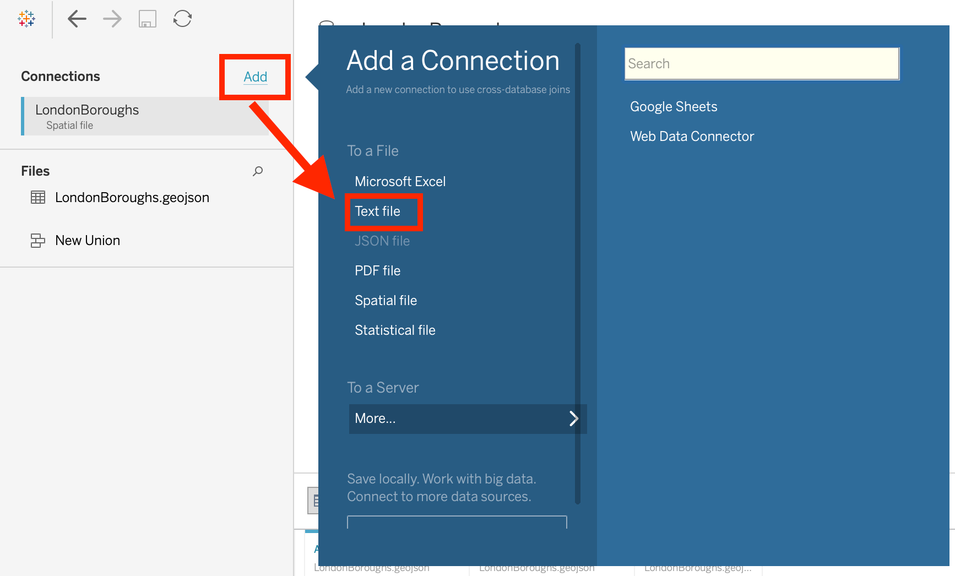Select the LondonBoroughs spatial file connection
Image resolution: width=955 pixels, height=576 pixels.
(145, 116)
